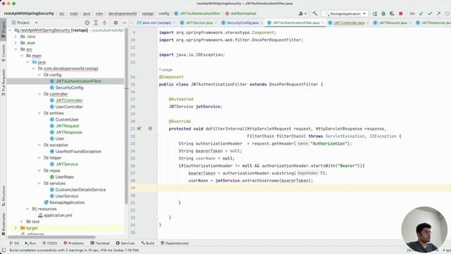This screenshot has height=254, width=451.
Task: Open Project panel gear options
Action: [x=116, y=23]
